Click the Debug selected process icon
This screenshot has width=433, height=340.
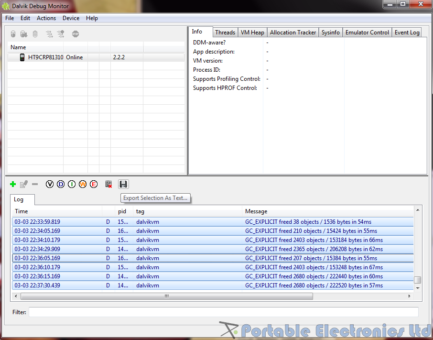point(13,34)
